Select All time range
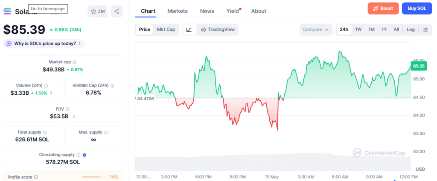The image size is (437, 181). [x=396, y=29]
